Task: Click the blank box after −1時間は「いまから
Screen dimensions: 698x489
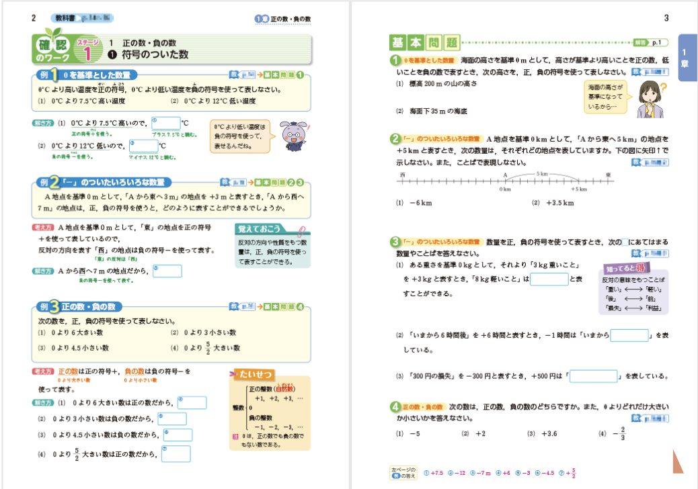Action: (x=629, y=335)
